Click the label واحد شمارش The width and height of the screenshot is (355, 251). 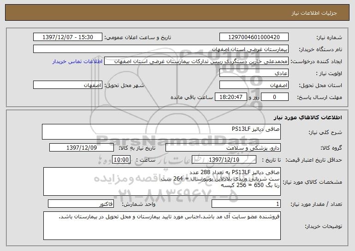[x=139, y=204]
